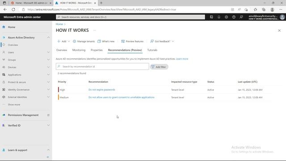Open Cloud Shell icon in top bar

pos(211,17)
